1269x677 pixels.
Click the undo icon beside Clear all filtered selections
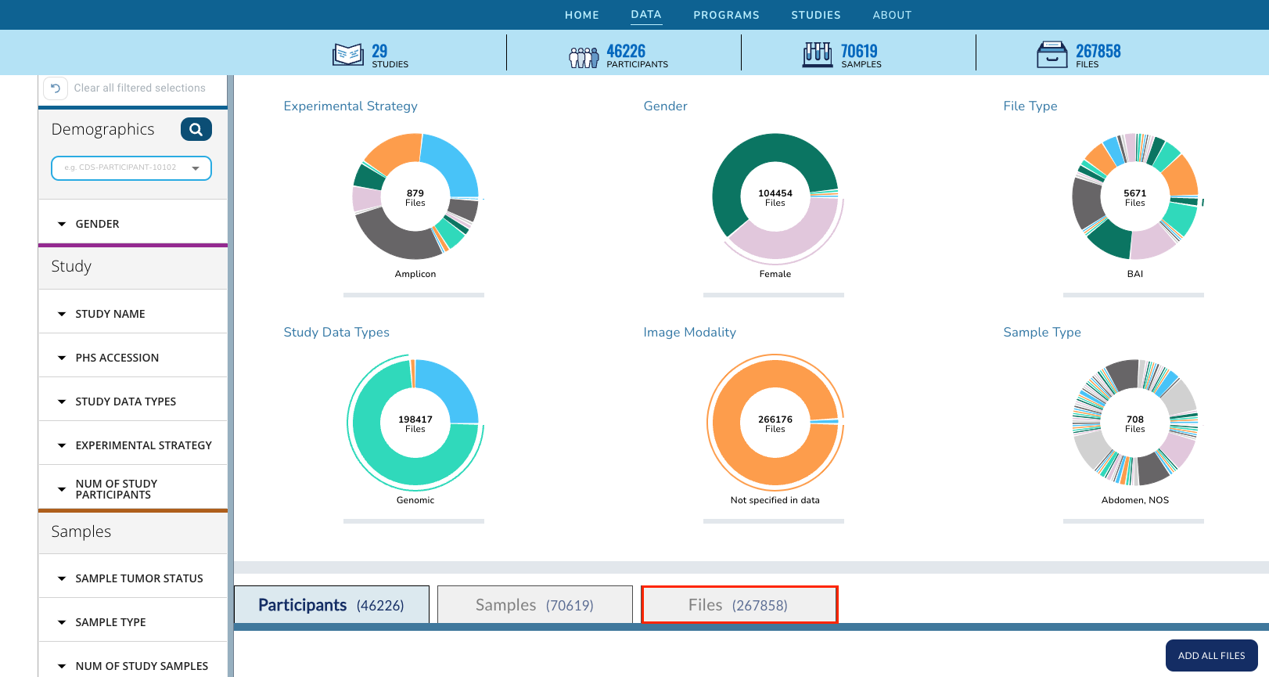pos(56,88)
